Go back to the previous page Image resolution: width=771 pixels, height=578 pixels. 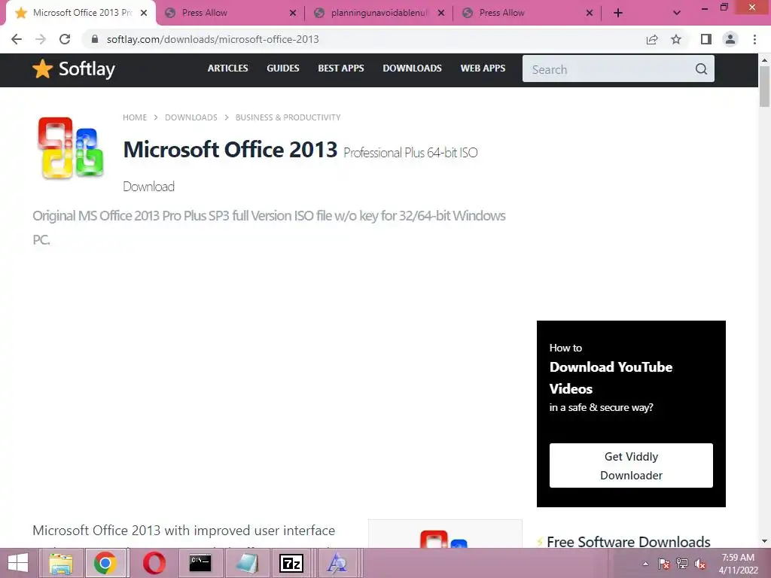17,39
